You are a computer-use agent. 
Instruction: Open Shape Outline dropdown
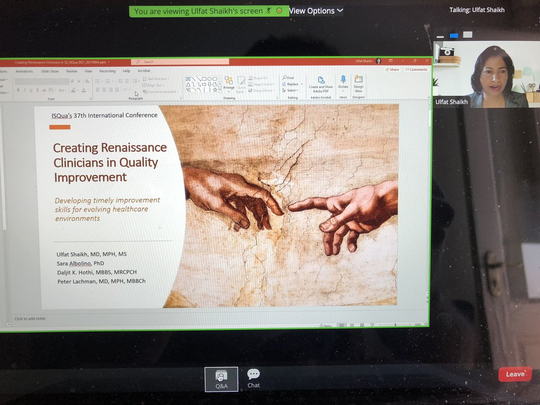[x=261, y=84]
